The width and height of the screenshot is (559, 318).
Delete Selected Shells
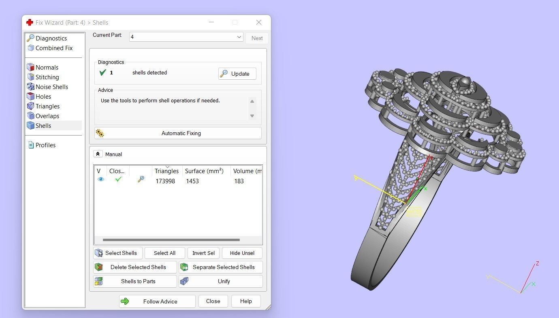point(135,267)
